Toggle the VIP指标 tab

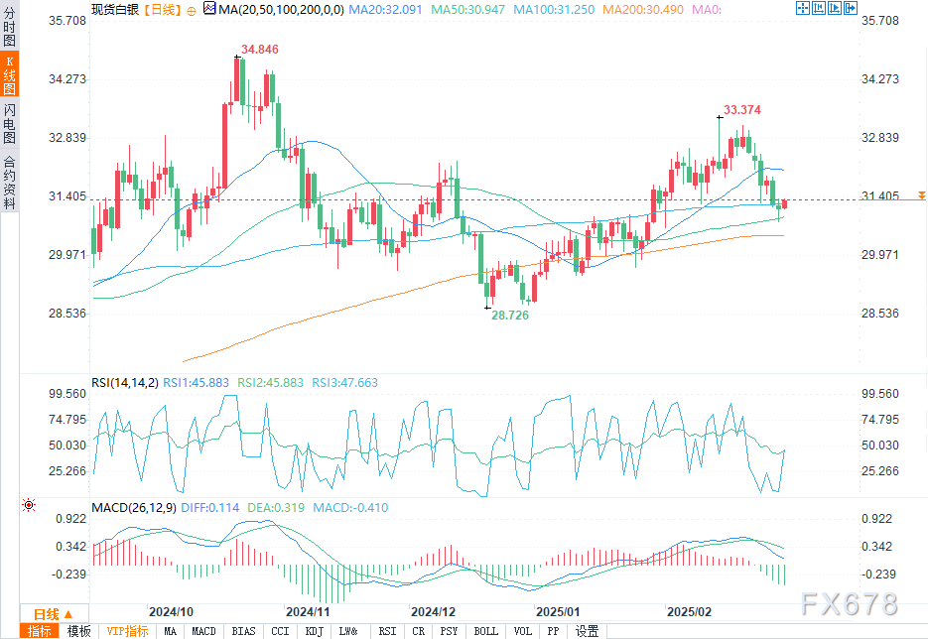tap(127, 631)
